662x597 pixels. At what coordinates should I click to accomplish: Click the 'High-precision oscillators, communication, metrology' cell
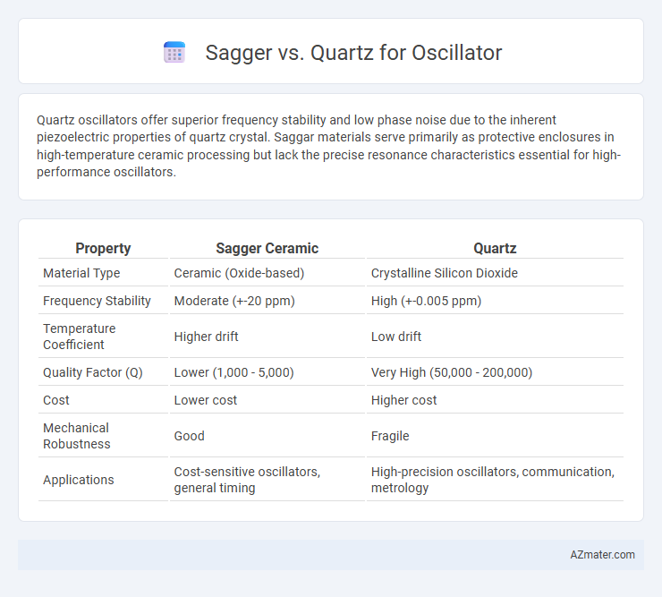[493, 480]
